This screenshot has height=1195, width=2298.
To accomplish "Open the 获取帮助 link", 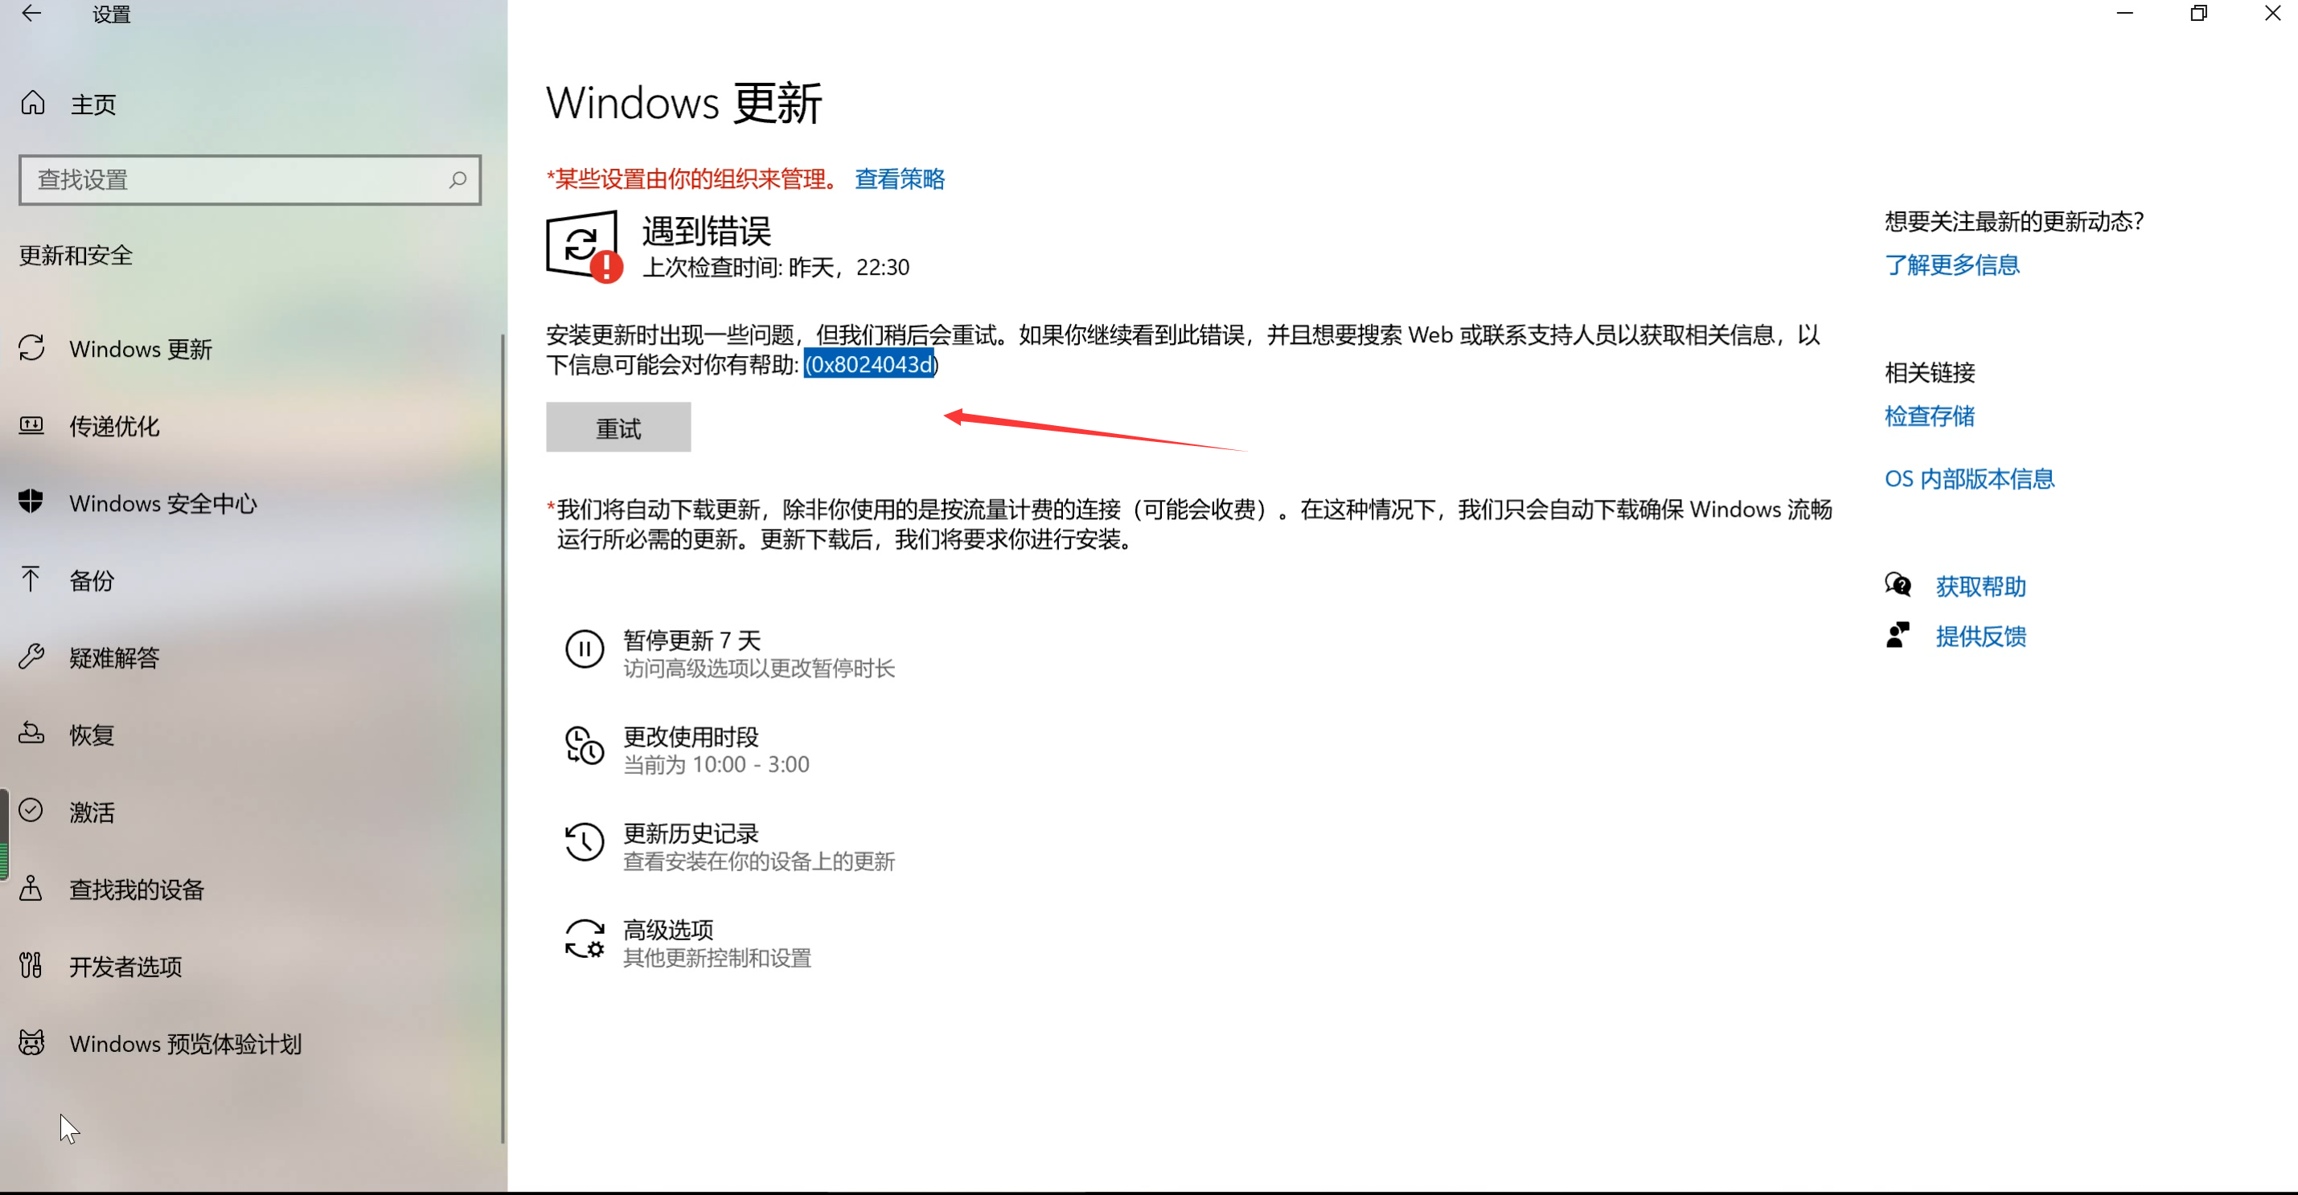I will (x=1980, y=586).
